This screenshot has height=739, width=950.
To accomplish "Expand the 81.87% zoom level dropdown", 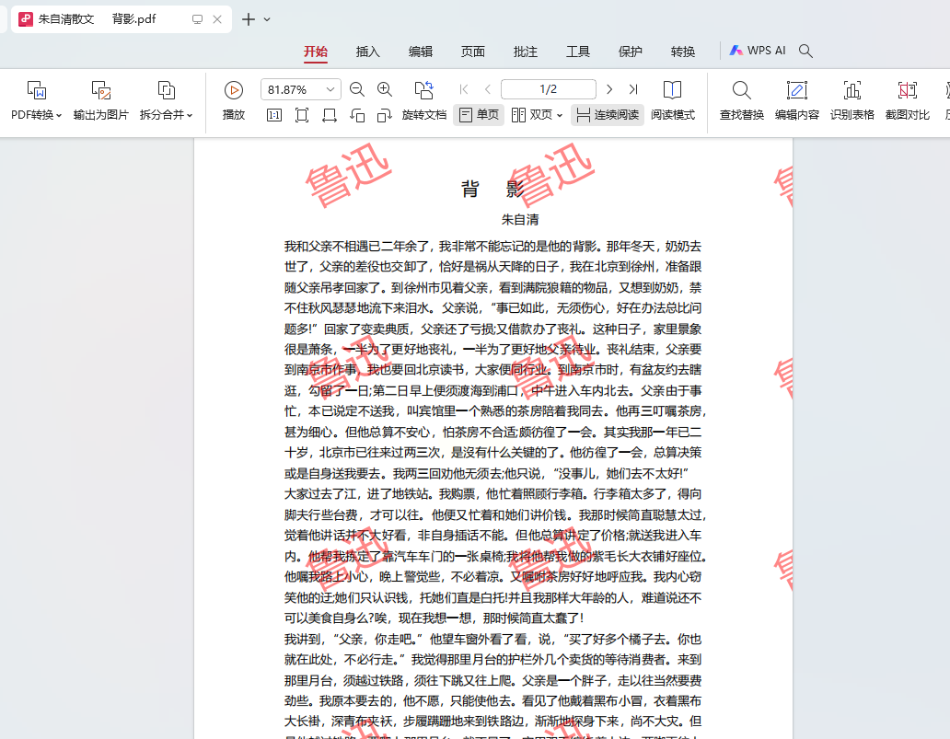I will pos(330,89).
